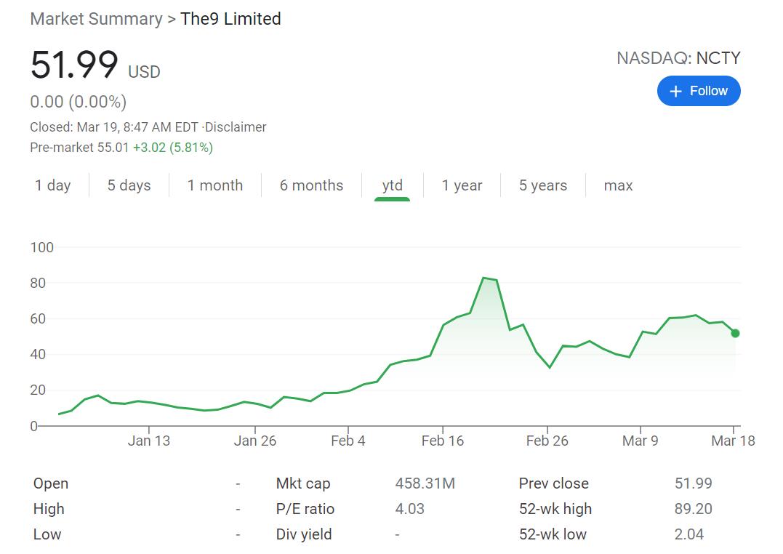Show the 1 month chart
Image resolution: width=783 pixels, height=554 pixels.
point(214,185)
